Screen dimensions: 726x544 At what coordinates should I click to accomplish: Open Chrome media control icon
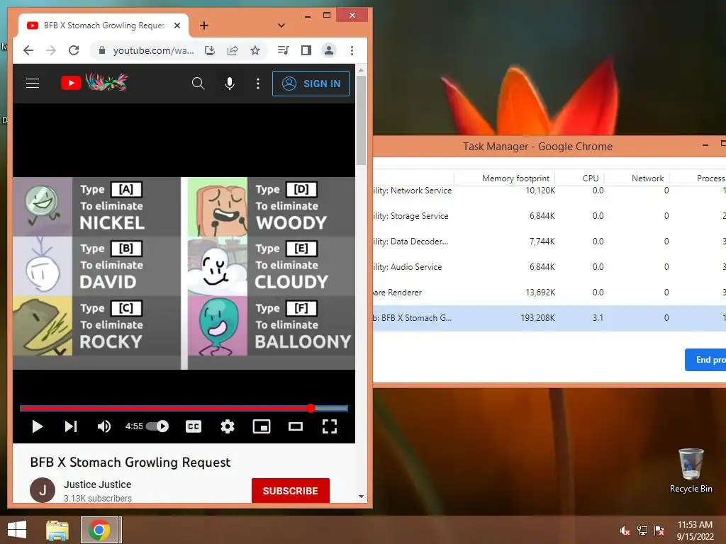[283, 50]
